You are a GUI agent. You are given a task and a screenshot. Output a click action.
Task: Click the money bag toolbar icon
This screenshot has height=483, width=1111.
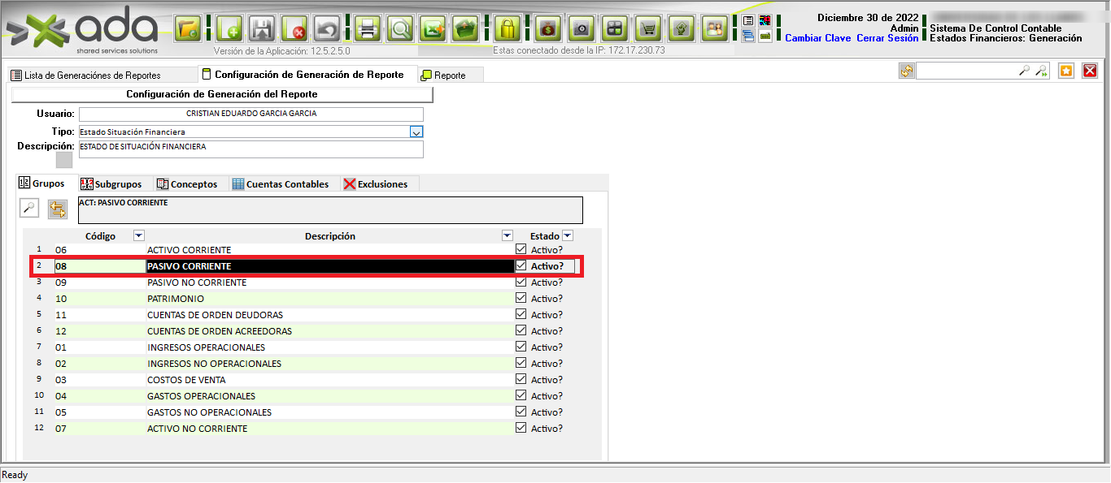tap(548, 30)
